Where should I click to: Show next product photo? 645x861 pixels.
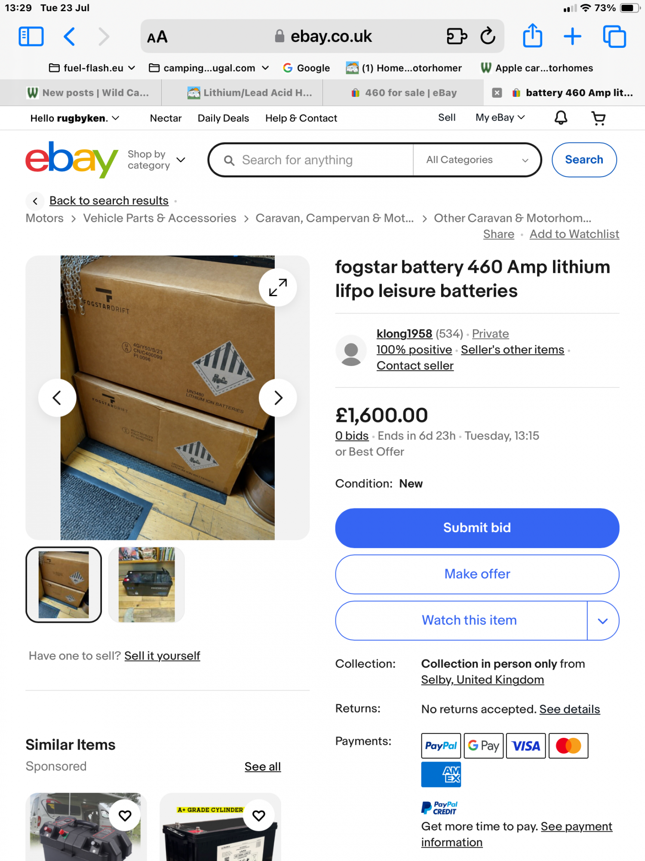point(278,398)
